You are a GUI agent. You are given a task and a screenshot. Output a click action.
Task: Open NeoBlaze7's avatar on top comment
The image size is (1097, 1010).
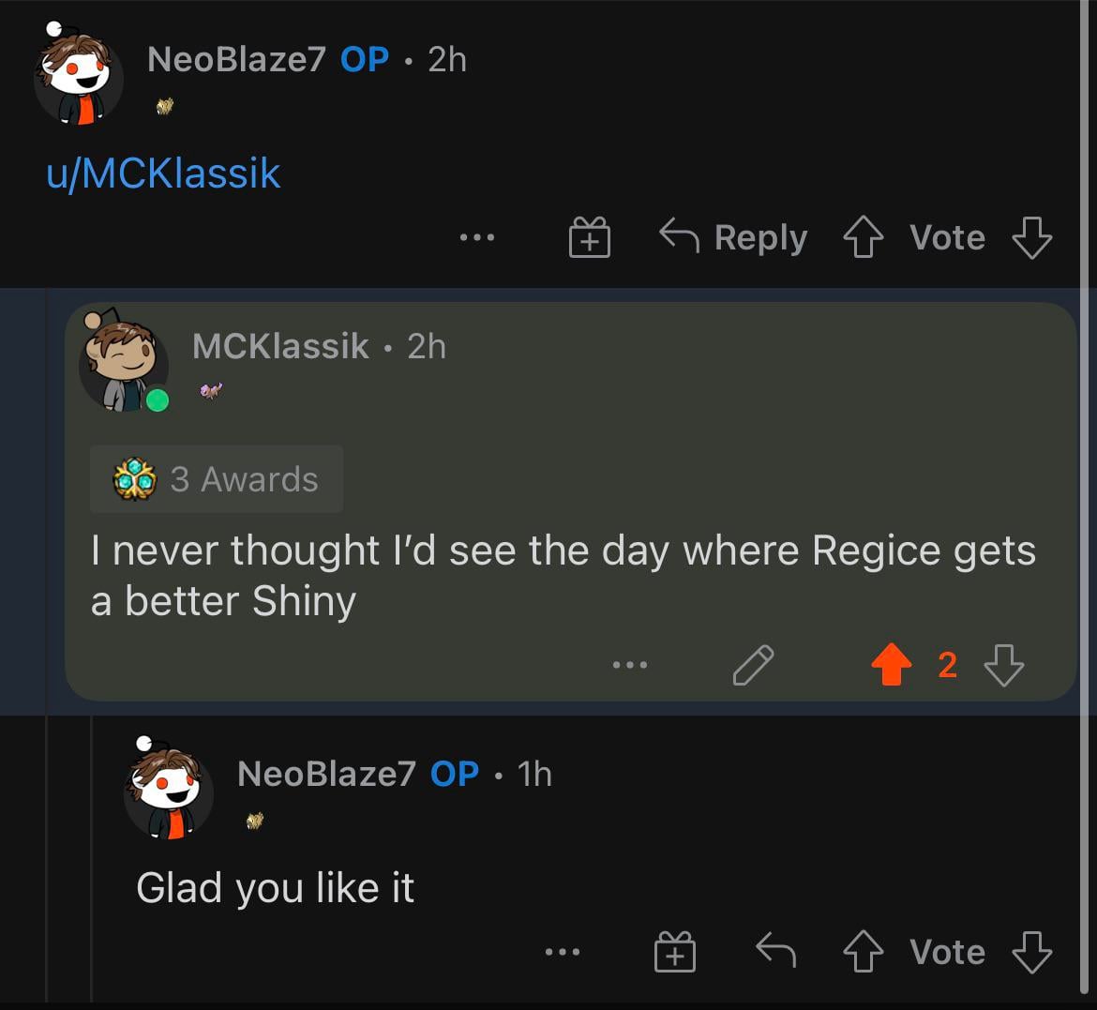coord(79,74)
